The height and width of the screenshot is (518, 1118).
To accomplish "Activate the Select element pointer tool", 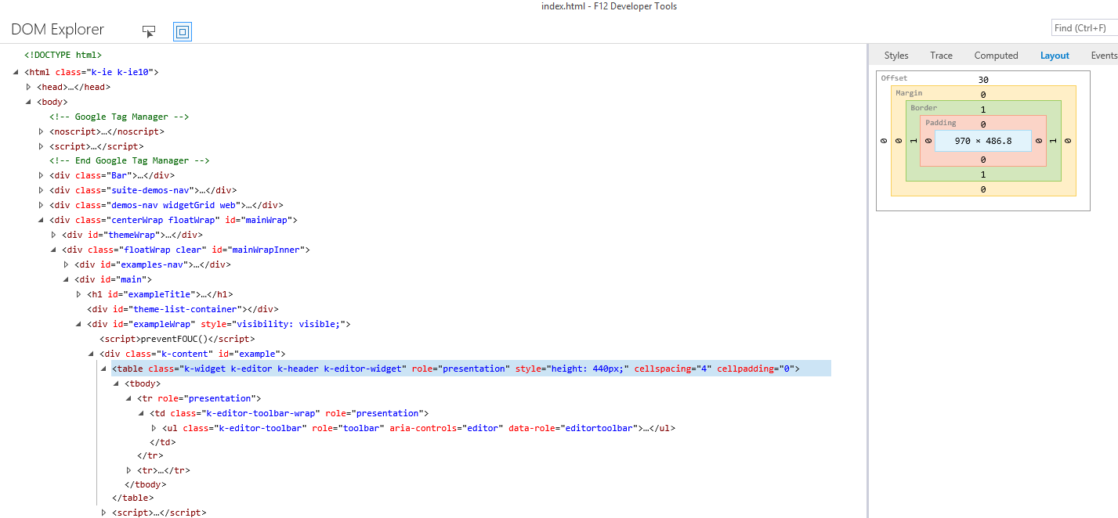I will 149,31.
